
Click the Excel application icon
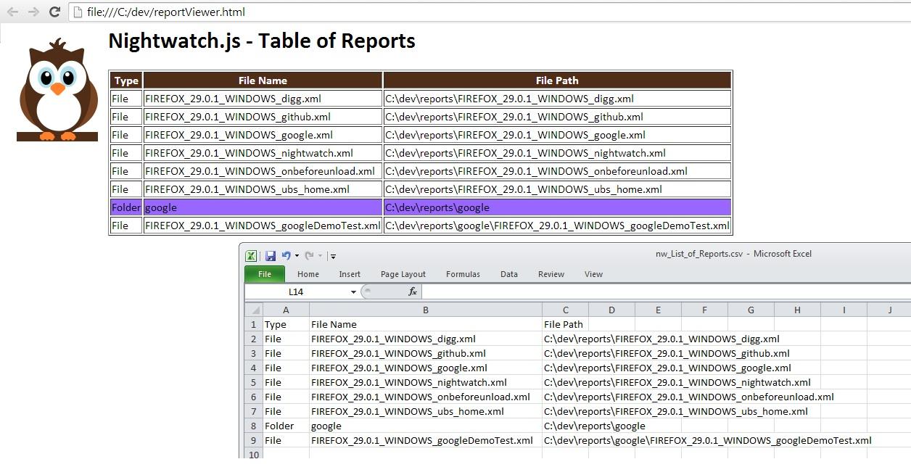coord(251,255)
